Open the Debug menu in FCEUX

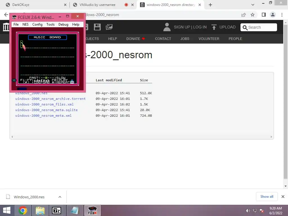coord(63,24)
